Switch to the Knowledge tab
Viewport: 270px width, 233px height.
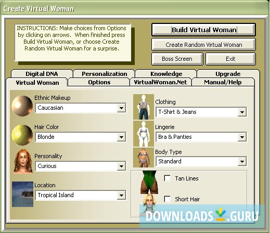click(166, 74)
